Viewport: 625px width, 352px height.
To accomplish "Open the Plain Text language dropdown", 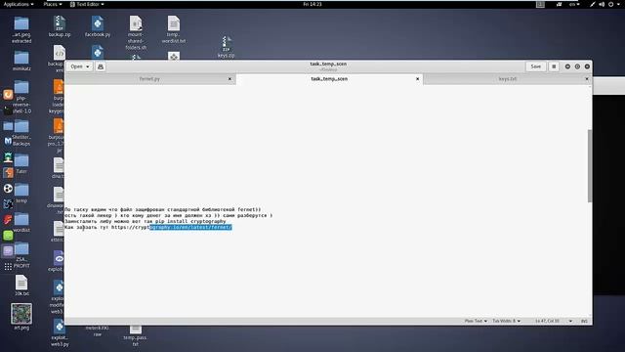I will tap(476, 321).
